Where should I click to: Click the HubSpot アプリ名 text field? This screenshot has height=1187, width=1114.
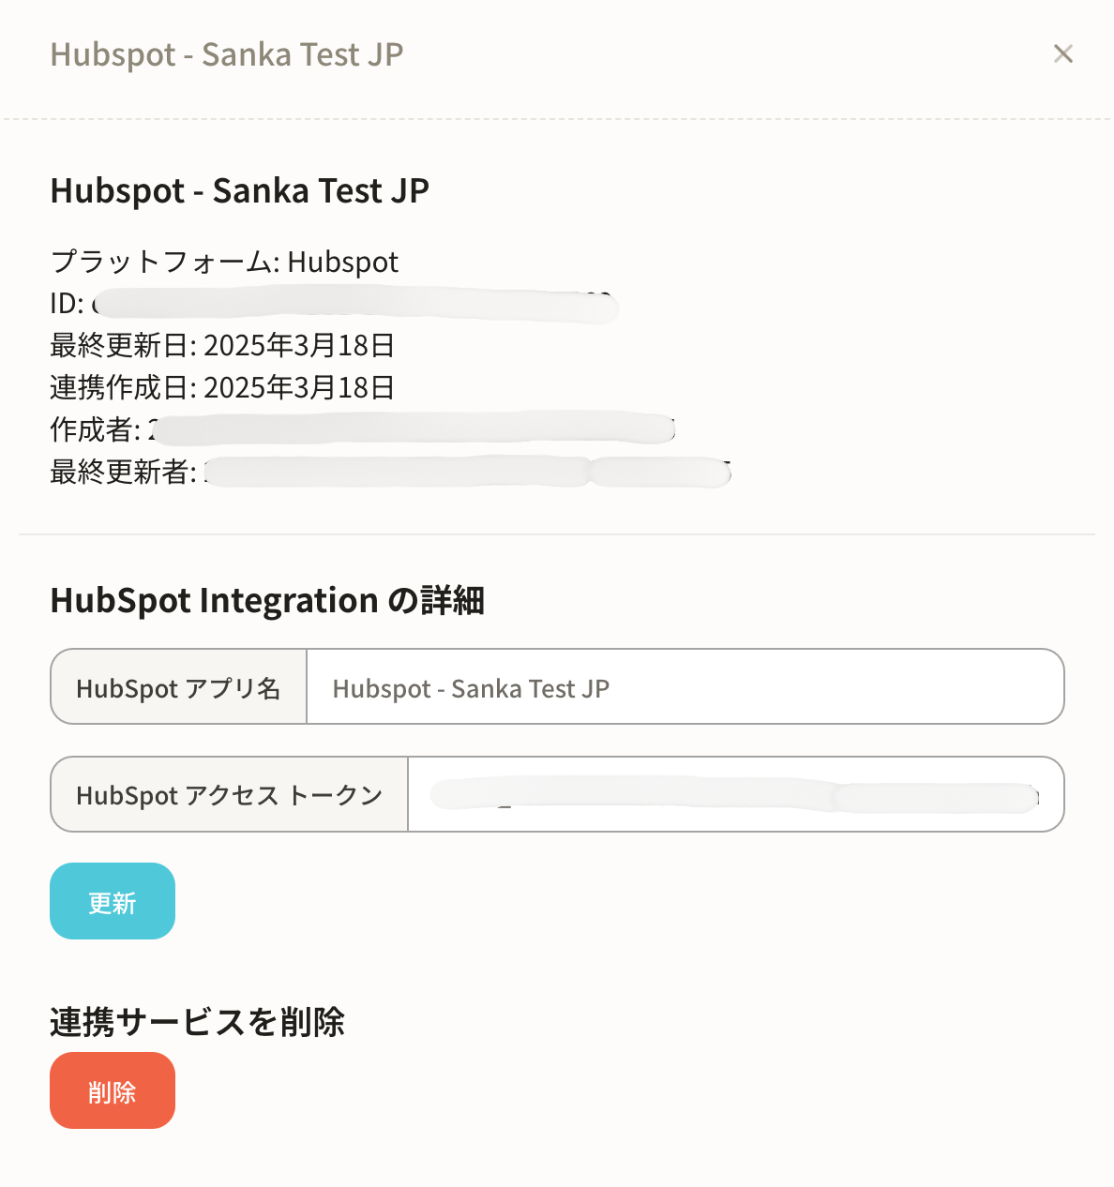pyautogui.click(x=685, y=687)
